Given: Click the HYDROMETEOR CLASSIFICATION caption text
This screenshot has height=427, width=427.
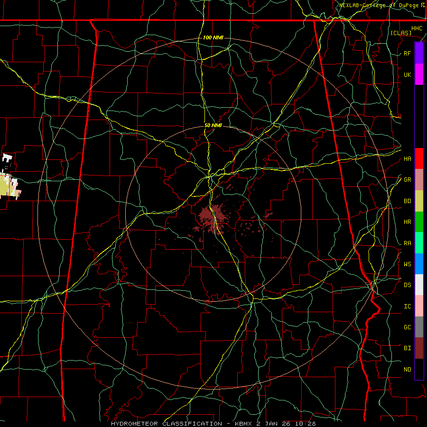Looking at the screenshot, I should 167,424.
